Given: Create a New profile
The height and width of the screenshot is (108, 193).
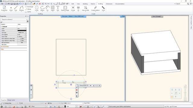Looking at the screenshot, I should (x=86, y=8).
